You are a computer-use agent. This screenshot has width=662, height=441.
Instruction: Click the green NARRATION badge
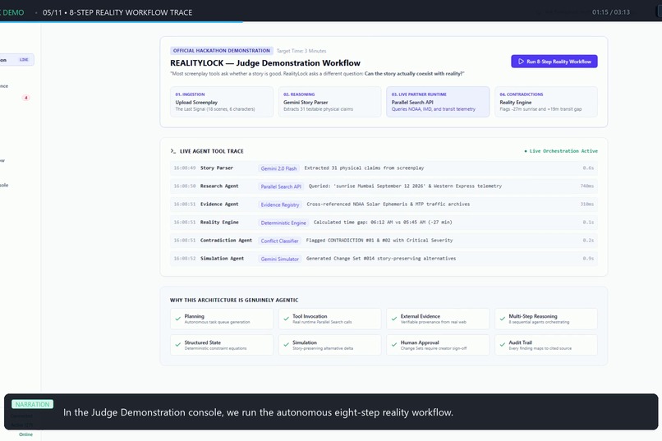[x=33, y=404]
